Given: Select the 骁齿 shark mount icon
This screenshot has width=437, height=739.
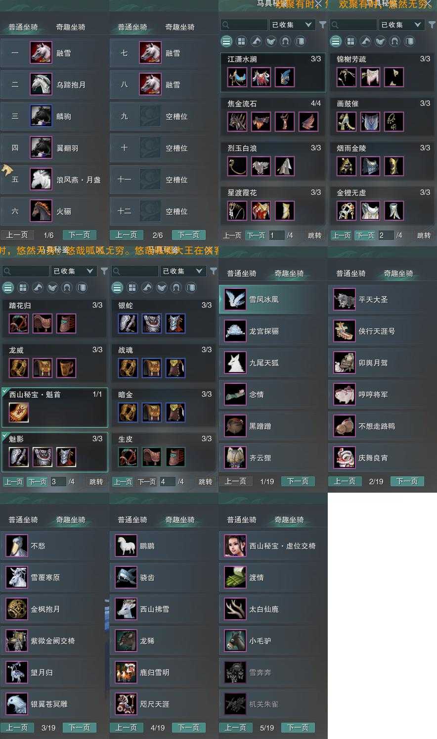Looking at the screenshot, I should pyautogui.click(x=126, y=577).
